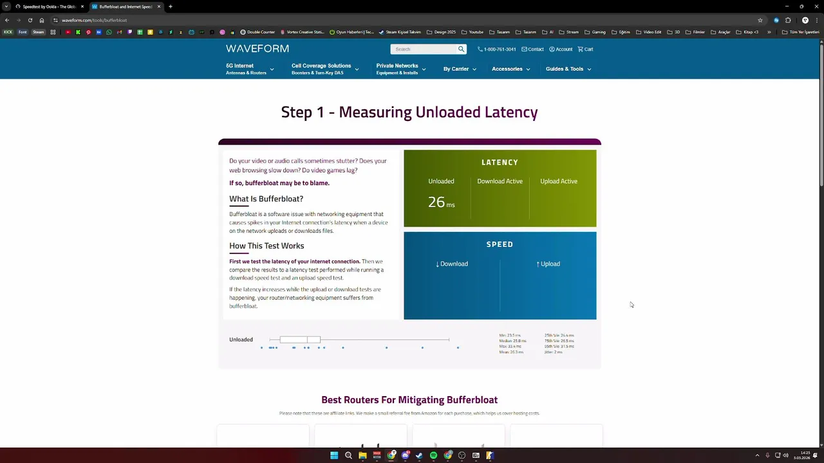Screen dimensions: 824x463
Task: Expand the Accessories menu
Action: pyautogui.click(x=511, y=69)
